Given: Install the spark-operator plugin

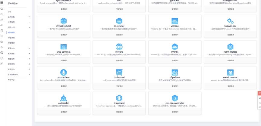Looking at the screenshot, I should pos(64,9).
